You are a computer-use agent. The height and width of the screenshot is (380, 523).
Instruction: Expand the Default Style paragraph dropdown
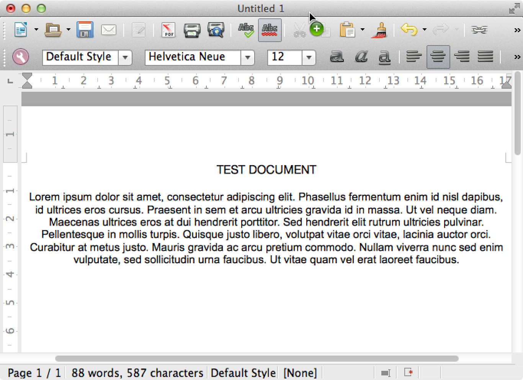(125, 58)
